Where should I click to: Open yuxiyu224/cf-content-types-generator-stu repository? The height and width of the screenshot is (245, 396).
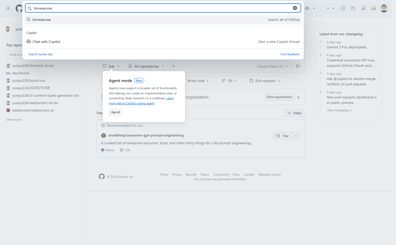click(x=46, y=95)
